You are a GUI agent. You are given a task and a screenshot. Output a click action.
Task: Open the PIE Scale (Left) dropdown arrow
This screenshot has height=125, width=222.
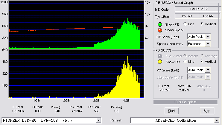click(208, 37)
